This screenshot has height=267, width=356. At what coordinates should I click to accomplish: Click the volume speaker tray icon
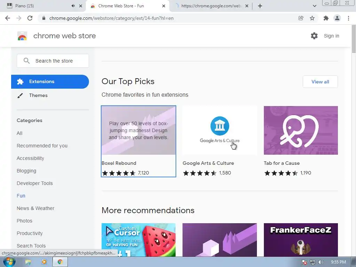pos(321,262)
